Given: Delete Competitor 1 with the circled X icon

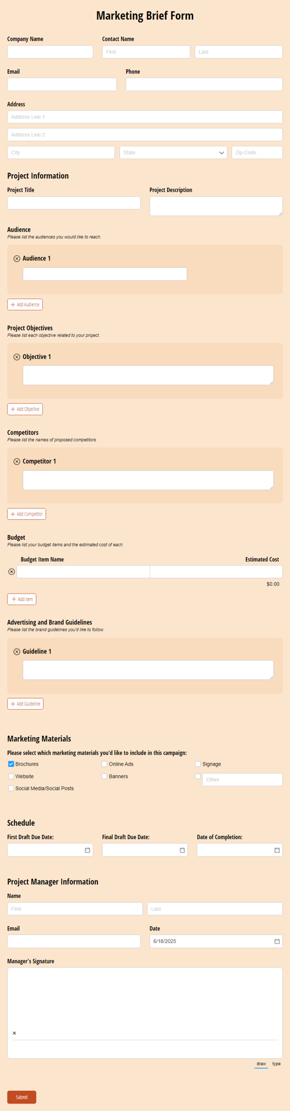Looking at the screenshot, I should coord(17,462).
